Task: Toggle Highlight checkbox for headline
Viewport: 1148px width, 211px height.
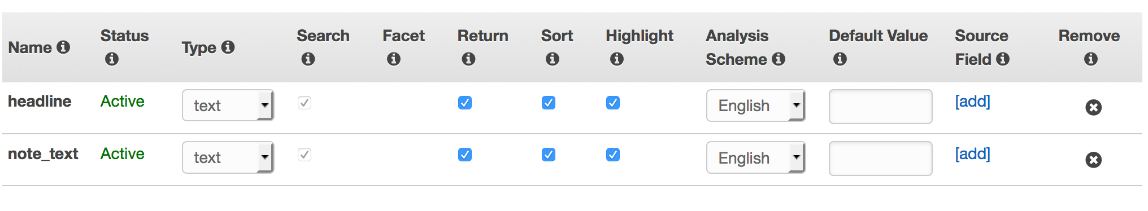Action: click(613, 103)
